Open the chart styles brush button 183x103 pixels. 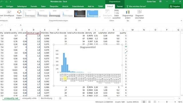[x=126, y=52]
